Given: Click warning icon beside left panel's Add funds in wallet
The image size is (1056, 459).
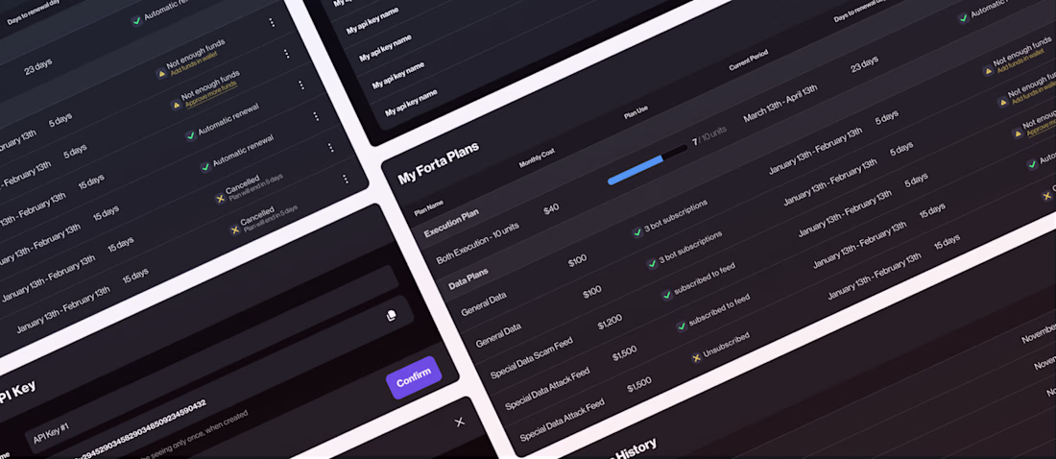Looking at the screenshot, I should click(161, 74).
